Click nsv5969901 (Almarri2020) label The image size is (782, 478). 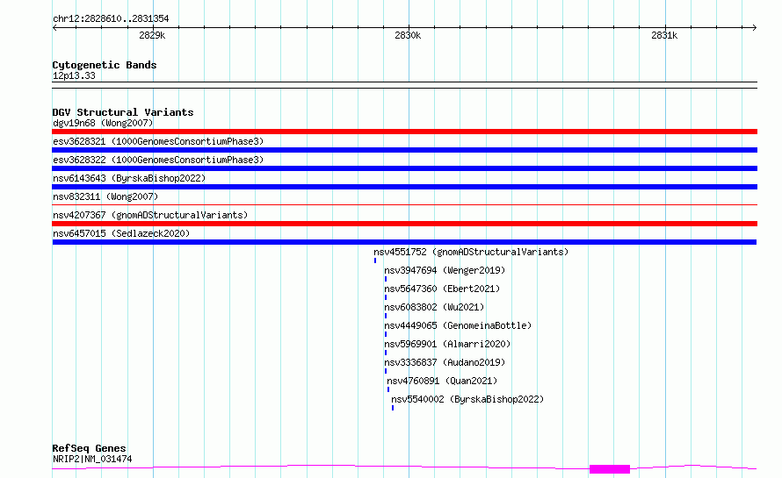[447, 344]
